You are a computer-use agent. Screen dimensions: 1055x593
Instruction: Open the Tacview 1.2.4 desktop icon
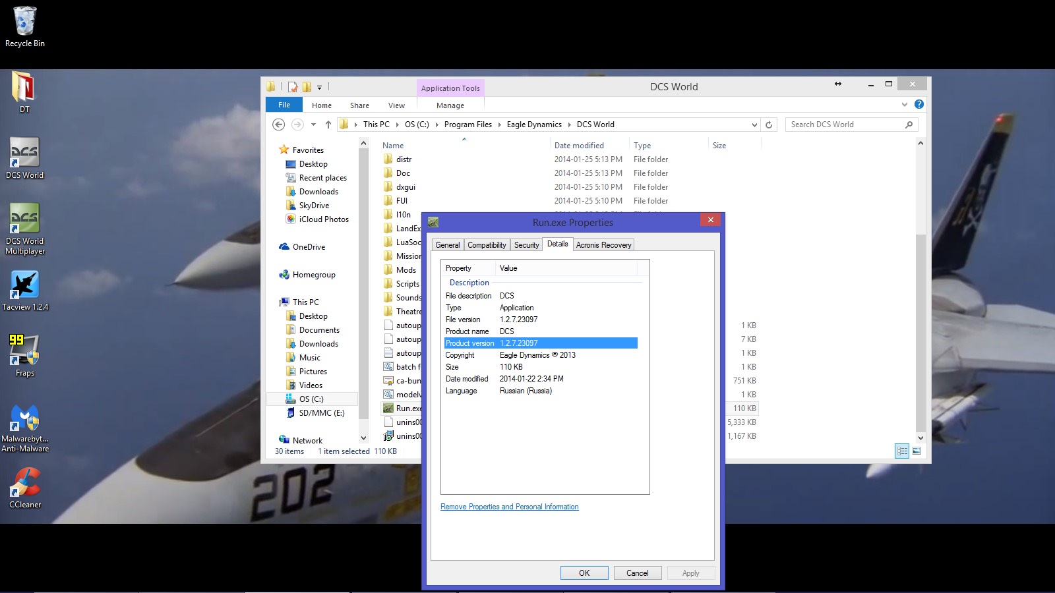tap(25, 291)
